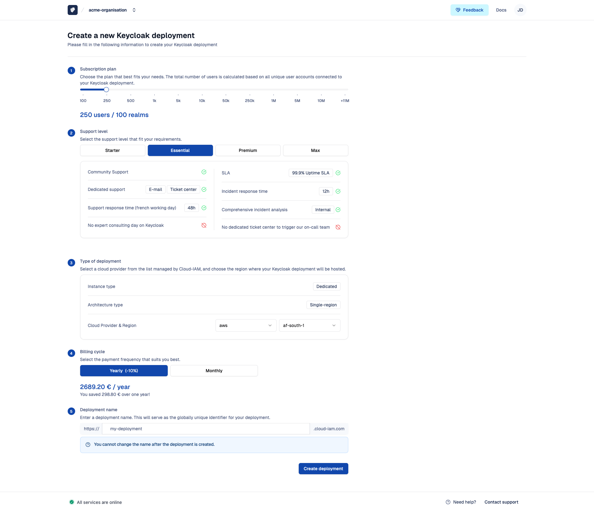Click the info icon in the name warning
The width and height of the screenshot is (594, 512).
pos(88,445)
